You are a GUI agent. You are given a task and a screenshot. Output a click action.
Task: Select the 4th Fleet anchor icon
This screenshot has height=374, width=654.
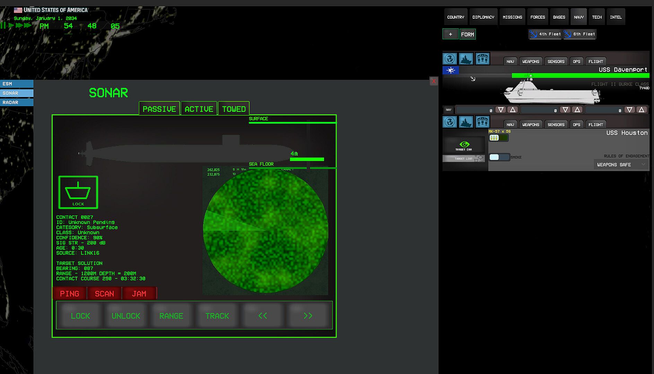coord(533,34)
